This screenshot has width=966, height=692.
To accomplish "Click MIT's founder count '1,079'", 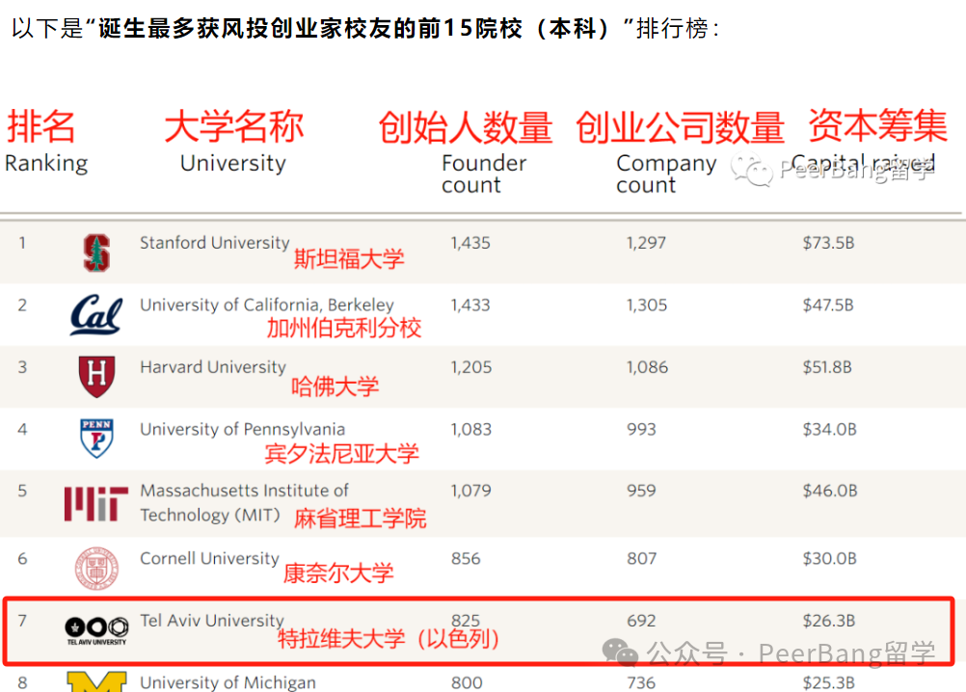I will pos(471,491).
